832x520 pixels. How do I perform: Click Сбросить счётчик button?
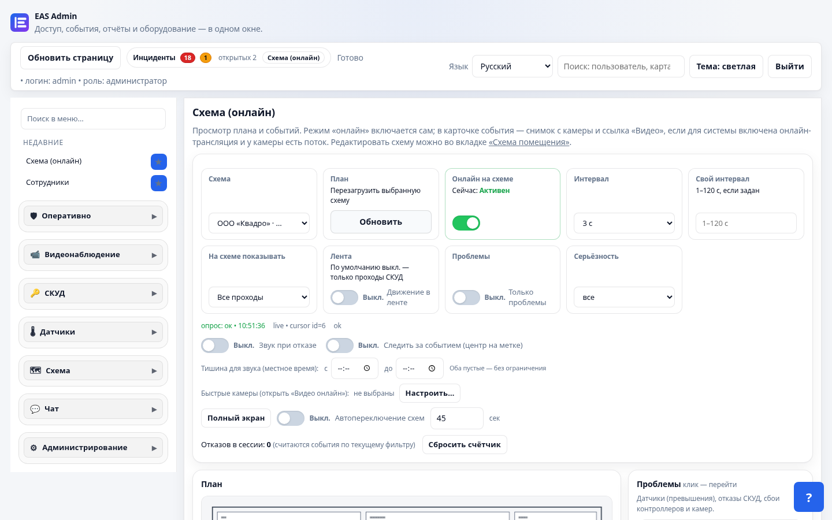click(x=465, y=445)
